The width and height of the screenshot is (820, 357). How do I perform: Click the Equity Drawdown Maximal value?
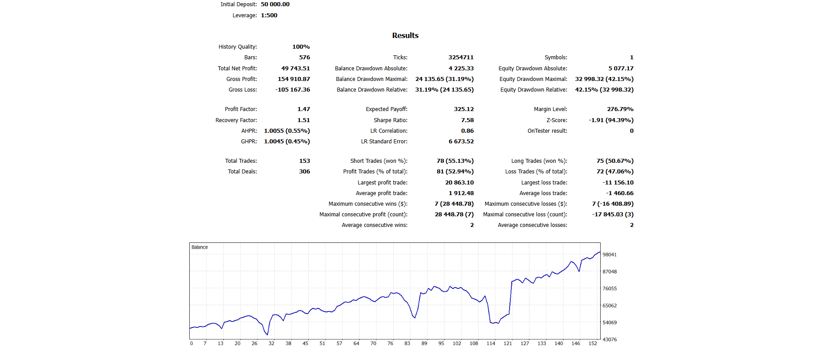click(604, 79)
